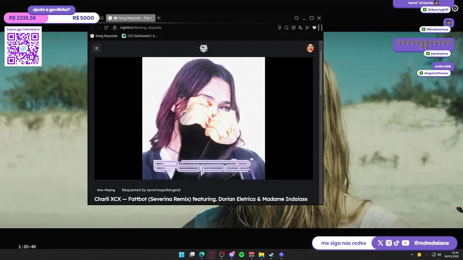This screenshot has height=260, width=463.
Task: Open the Nightbot user profile avatar
Action: (310, 48)
